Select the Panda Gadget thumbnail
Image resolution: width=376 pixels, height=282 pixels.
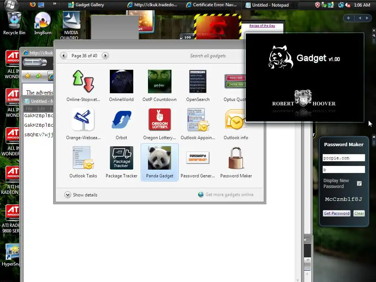click(x=159, y=158)
